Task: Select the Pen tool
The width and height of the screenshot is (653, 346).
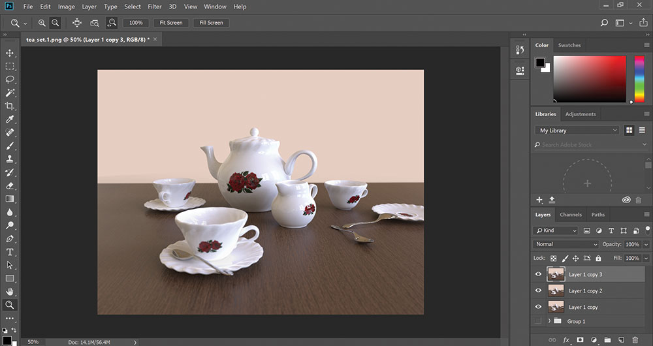Action: pyautogui.click(x=10, y=239)
